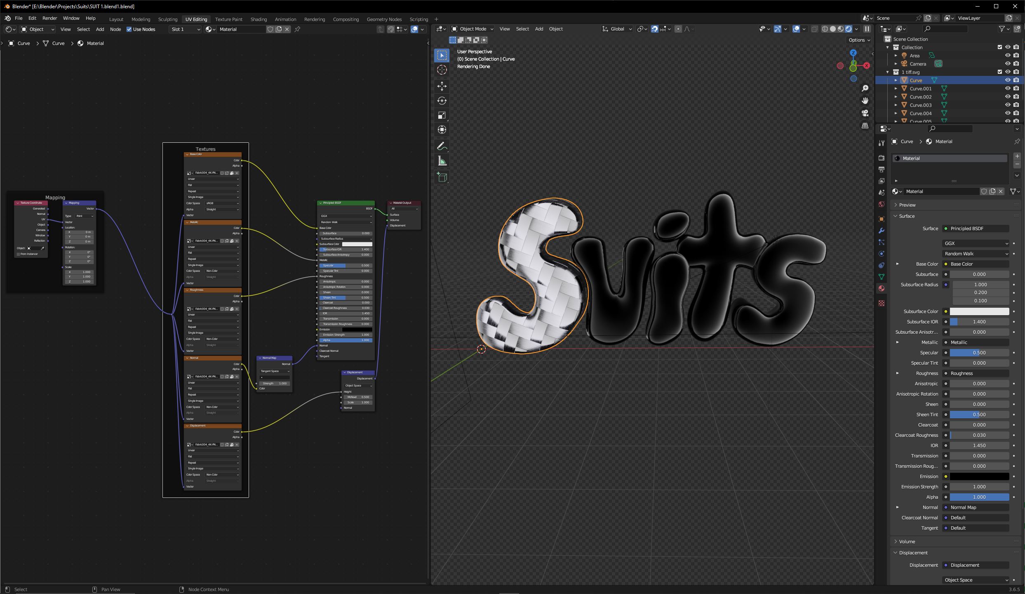Open the Render properties tab
This screenshot has height=594, width=1025.
pos(882,158)
